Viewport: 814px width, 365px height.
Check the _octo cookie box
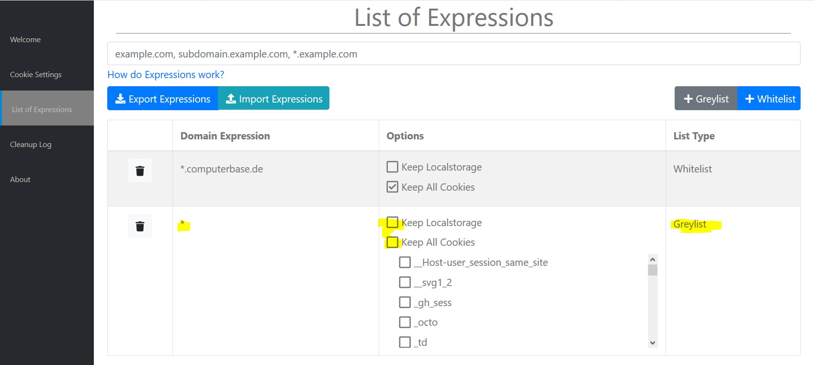tap(405, 322)
